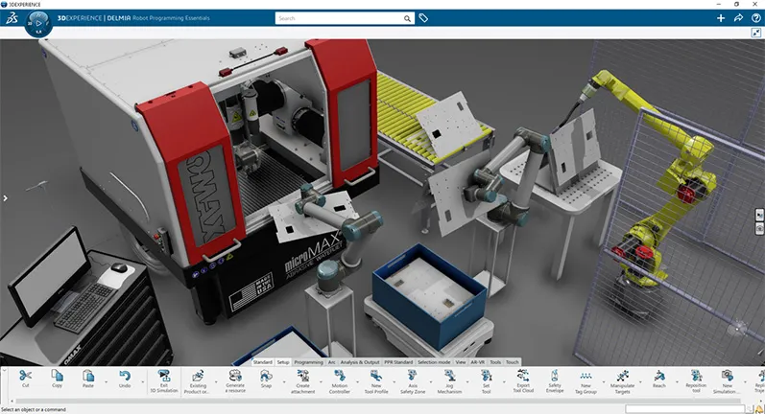The image size is (765, 414).
Task: Click the compass play button
Action: 38,23
